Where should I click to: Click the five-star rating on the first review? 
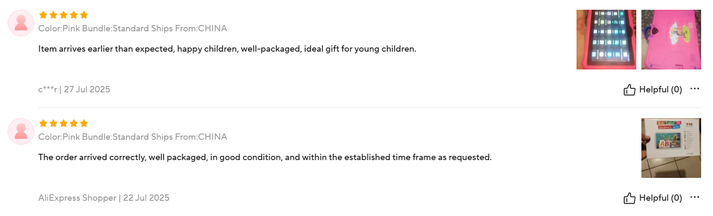coord(64,15)
